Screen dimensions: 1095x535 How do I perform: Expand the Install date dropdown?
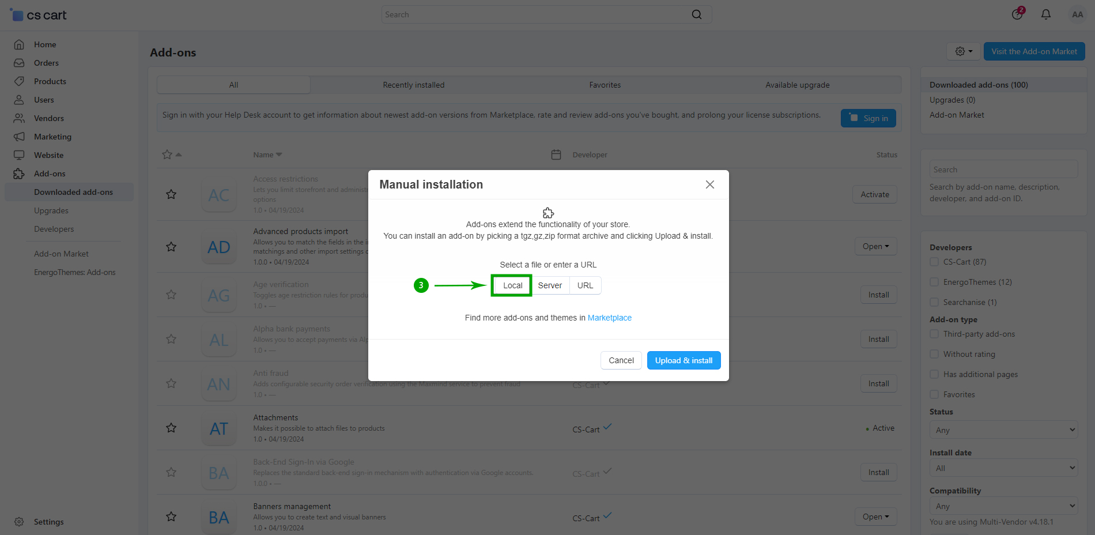tap(1003, 468)
